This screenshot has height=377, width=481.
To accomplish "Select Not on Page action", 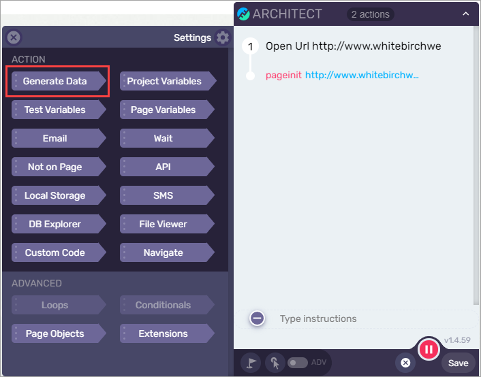I will [59, 167].
